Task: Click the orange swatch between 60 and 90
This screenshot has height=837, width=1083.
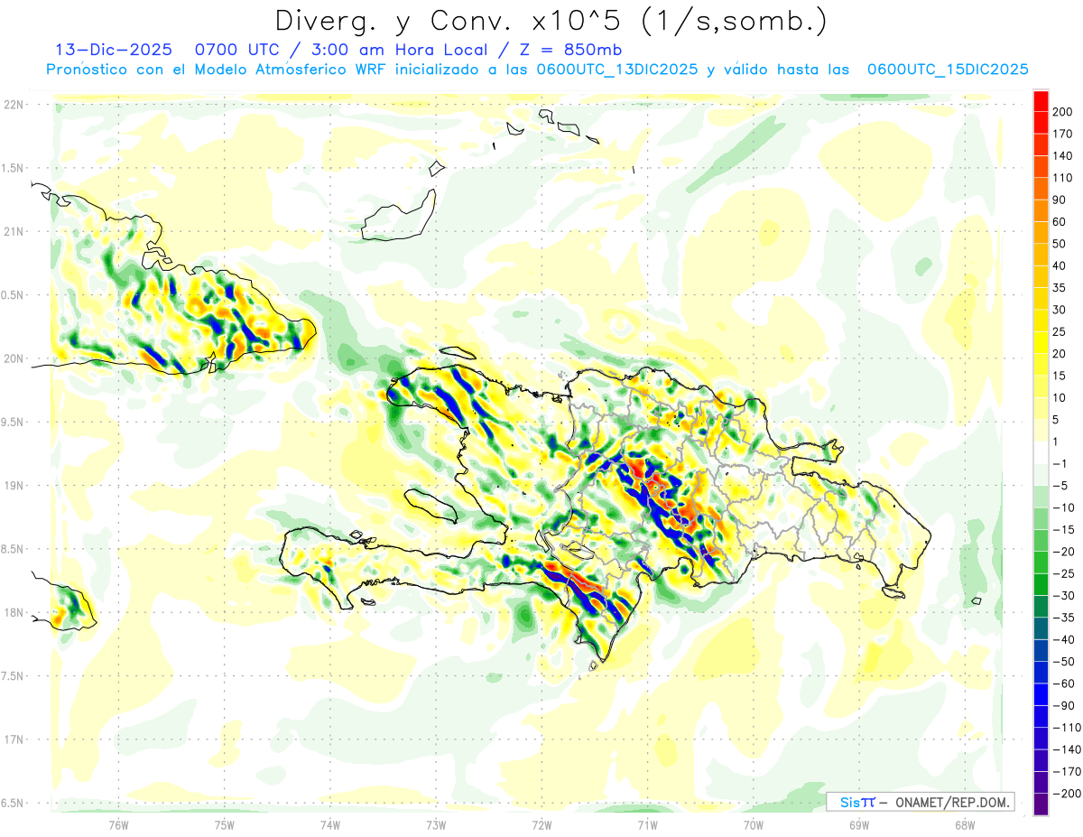Action: 1041,210
